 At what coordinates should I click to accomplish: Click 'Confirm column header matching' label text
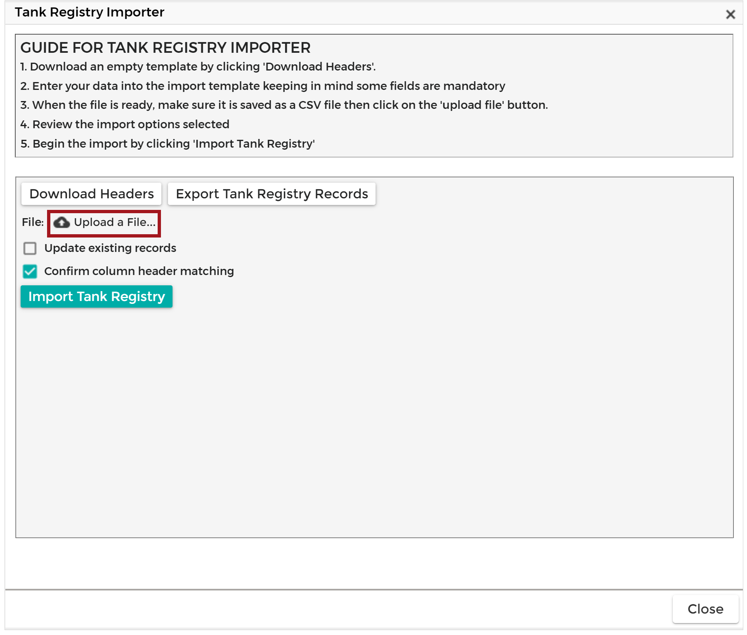[139, 271]
